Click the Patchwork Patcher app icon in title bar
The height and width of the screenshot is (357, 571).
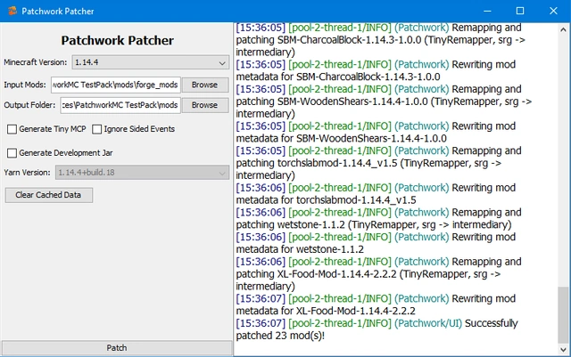[x=12, y=11]
